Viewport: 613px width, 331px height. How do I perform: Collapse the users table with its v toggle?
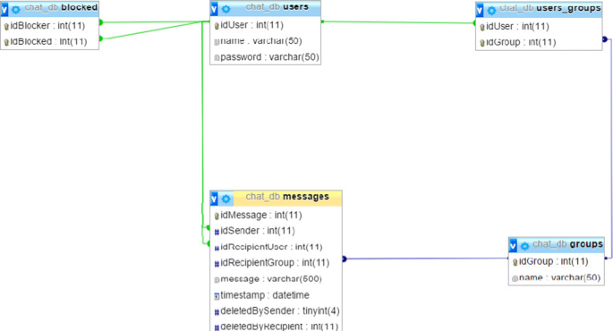214,8
